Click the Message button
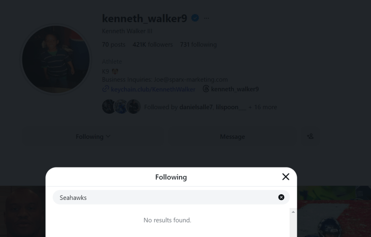371x237 pixels. pos(232,137)
